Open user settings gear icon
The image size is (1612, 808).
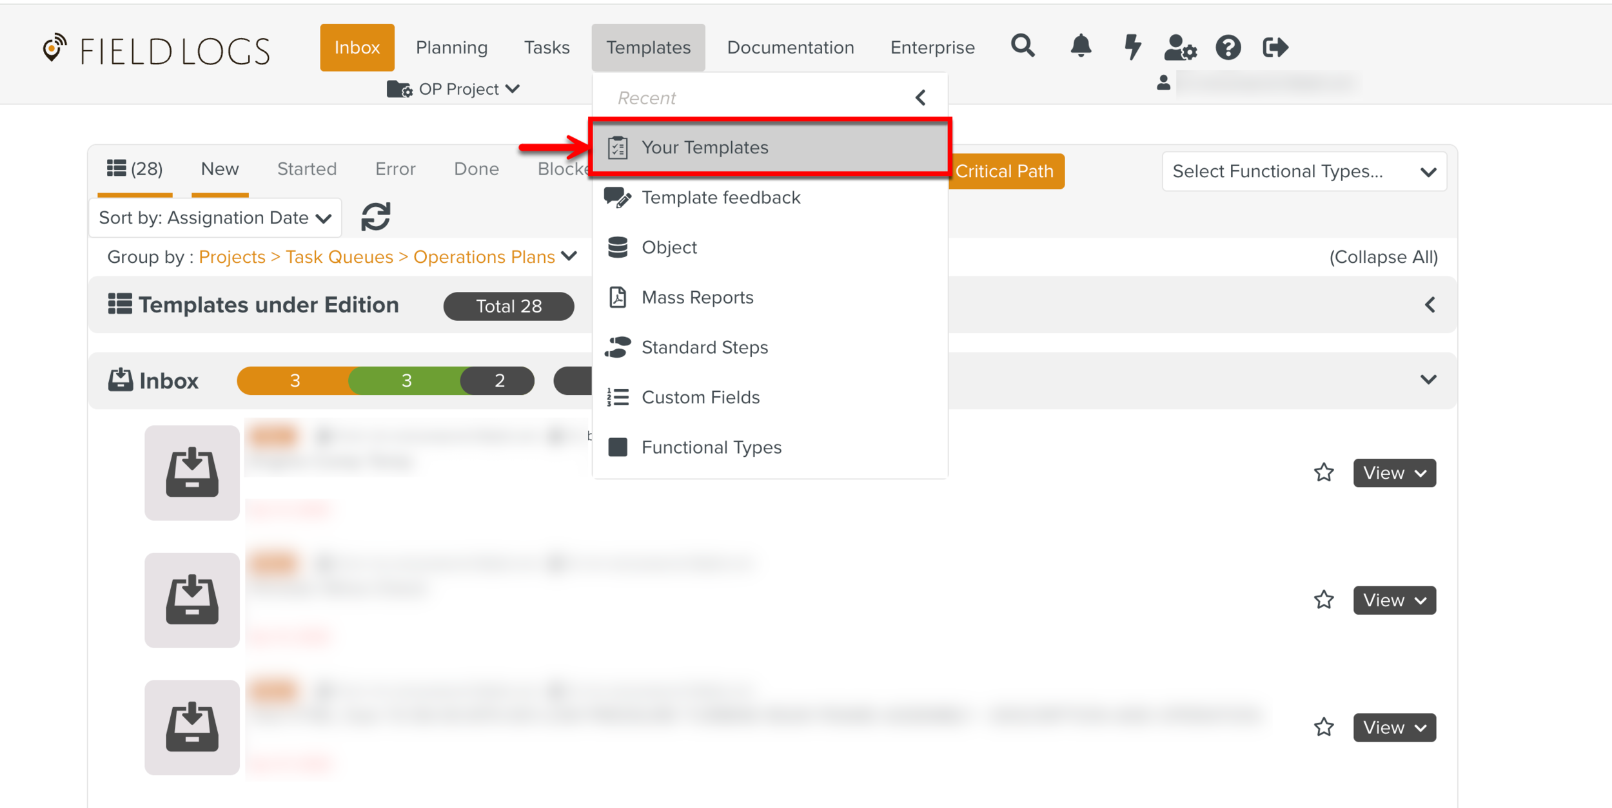pyautogui.click(x=1180, y=47)
